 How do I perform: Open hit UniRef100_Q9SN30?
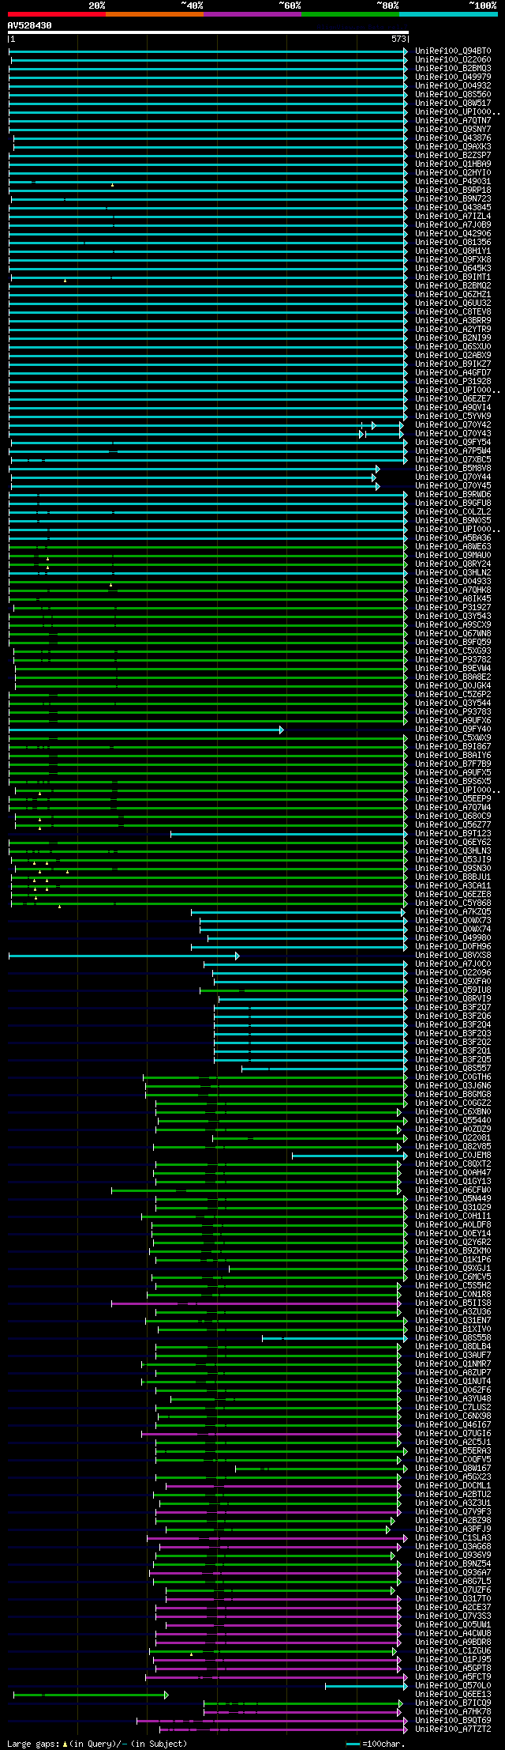point(453,868)
